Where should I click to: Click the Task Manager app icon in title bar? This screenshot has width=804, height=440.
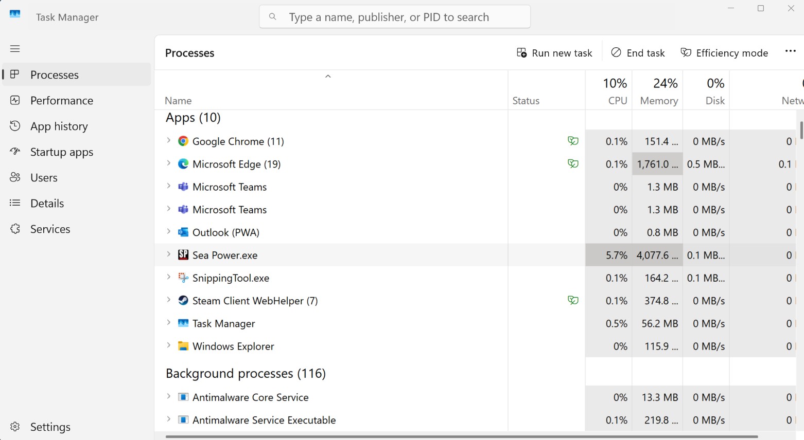click(15, 14)
